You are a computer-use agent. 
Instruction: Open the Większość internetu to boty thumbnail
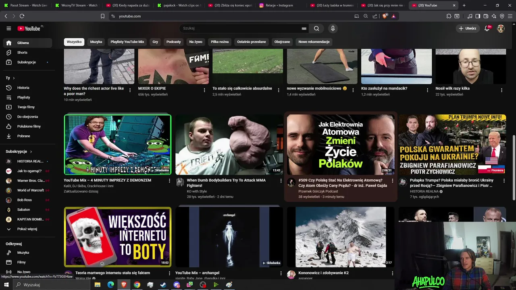point(118,237)
